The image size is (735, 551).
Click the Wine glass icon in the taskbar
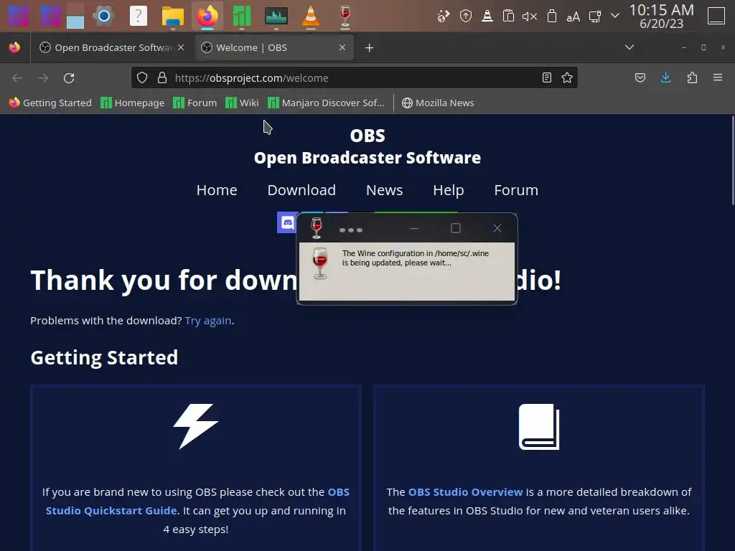tap(345, 17)
